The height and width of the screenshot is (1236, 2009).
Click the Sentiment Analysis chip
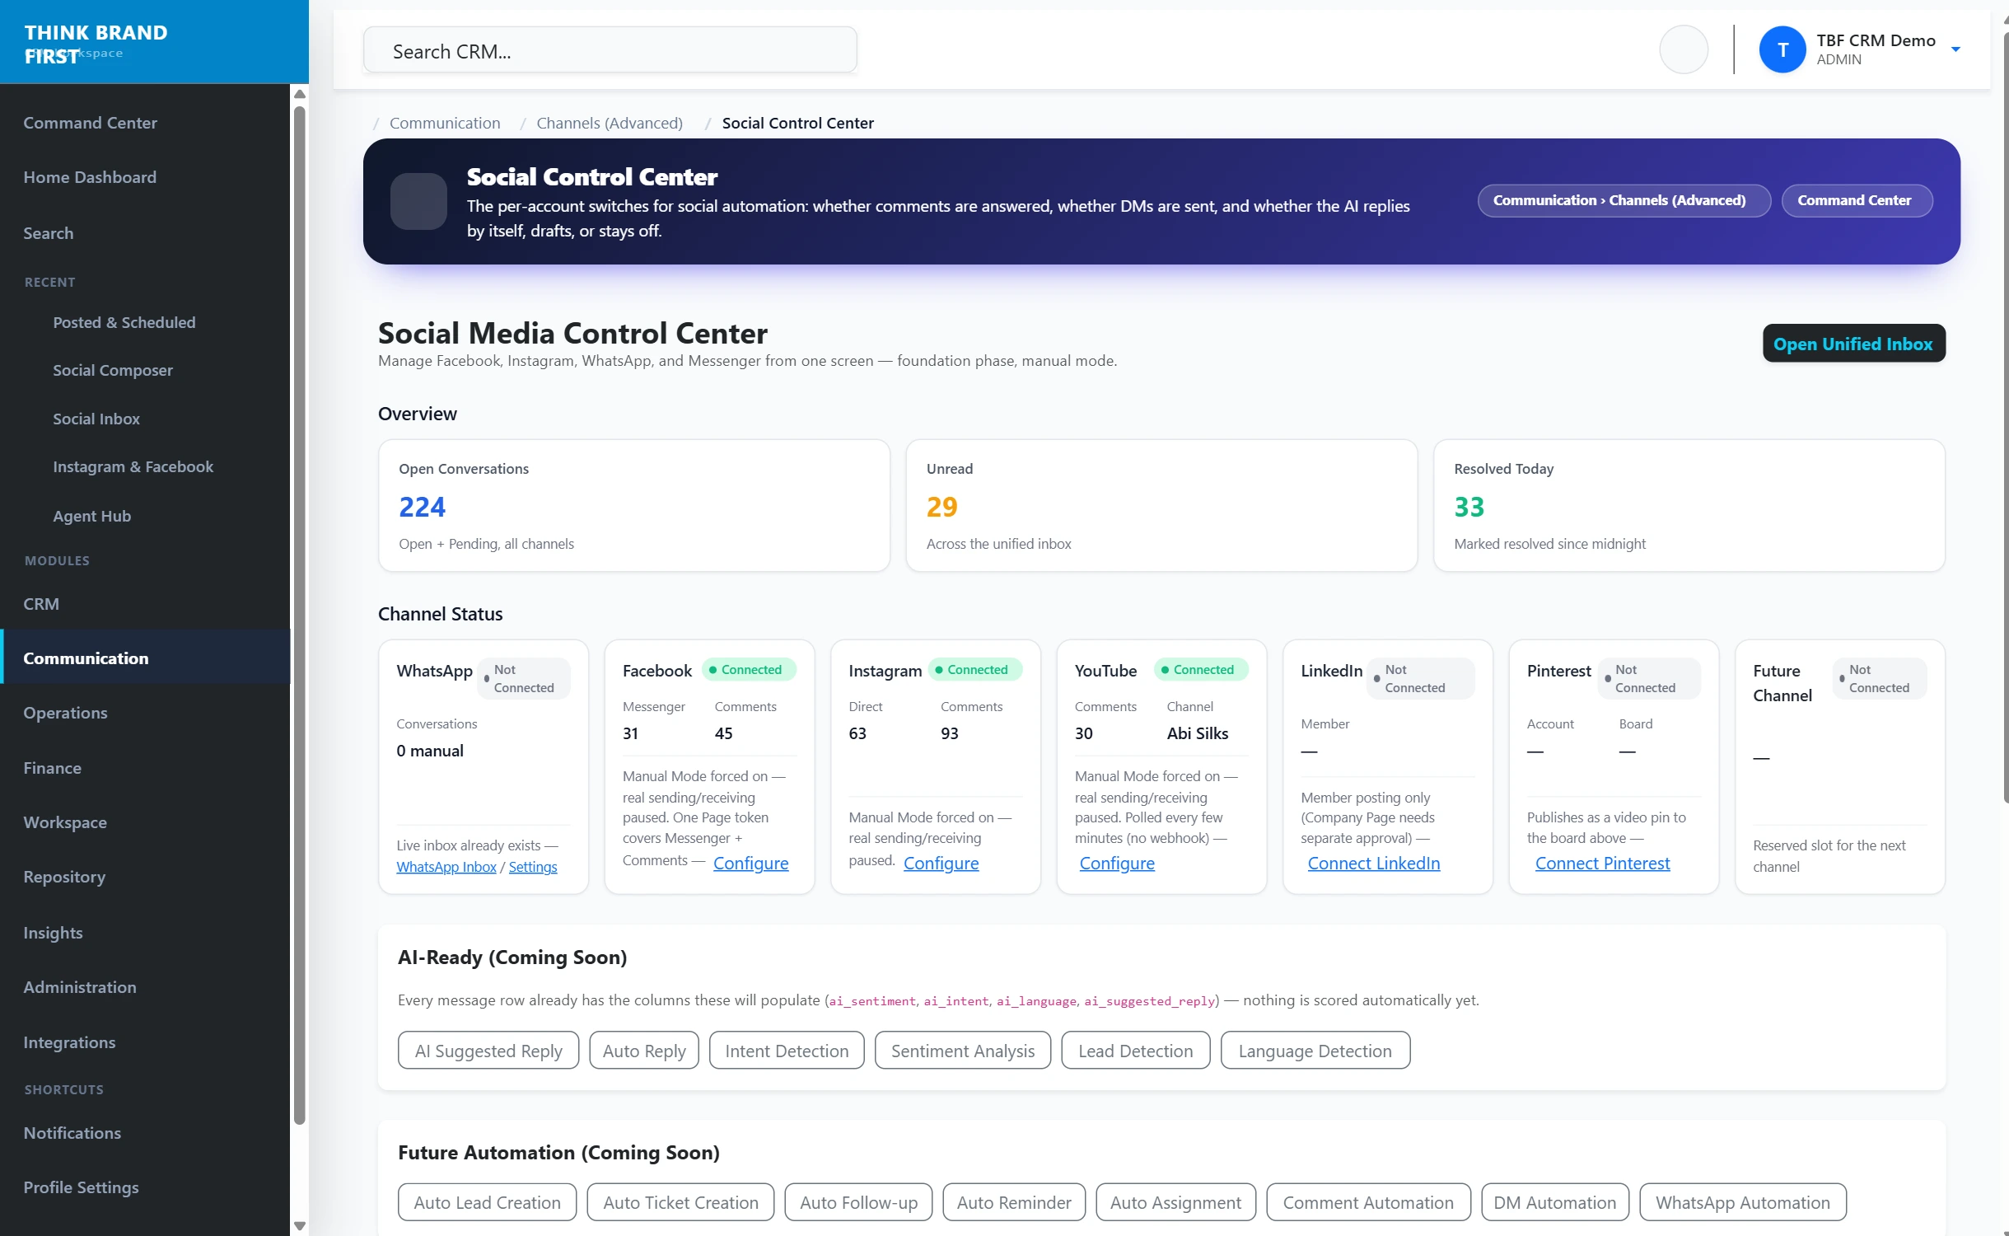[x=963, y=1051]
